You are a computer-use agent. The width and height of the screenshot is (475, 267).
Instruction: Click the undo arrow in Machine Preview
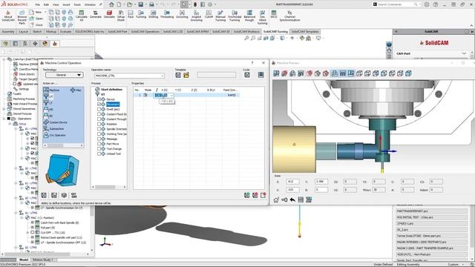[x=292, y=200]
